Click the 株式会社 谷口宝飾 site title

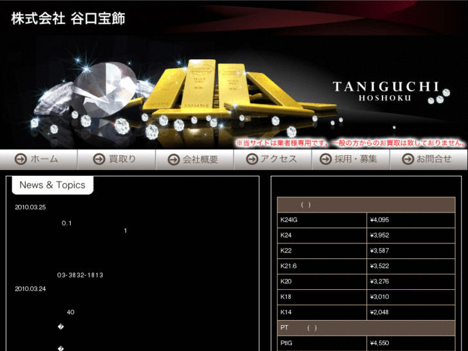(68, 19)
